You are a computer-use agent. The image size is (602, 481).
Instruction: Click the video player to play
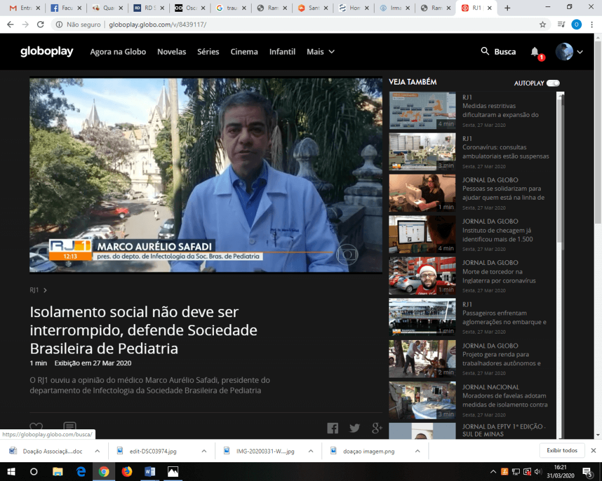206,175
